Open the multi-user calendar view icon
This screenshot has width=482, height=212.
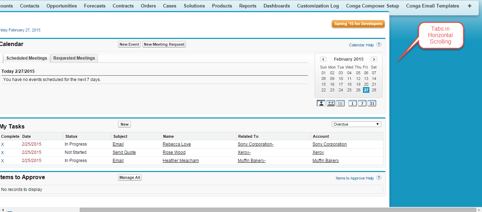331,104
